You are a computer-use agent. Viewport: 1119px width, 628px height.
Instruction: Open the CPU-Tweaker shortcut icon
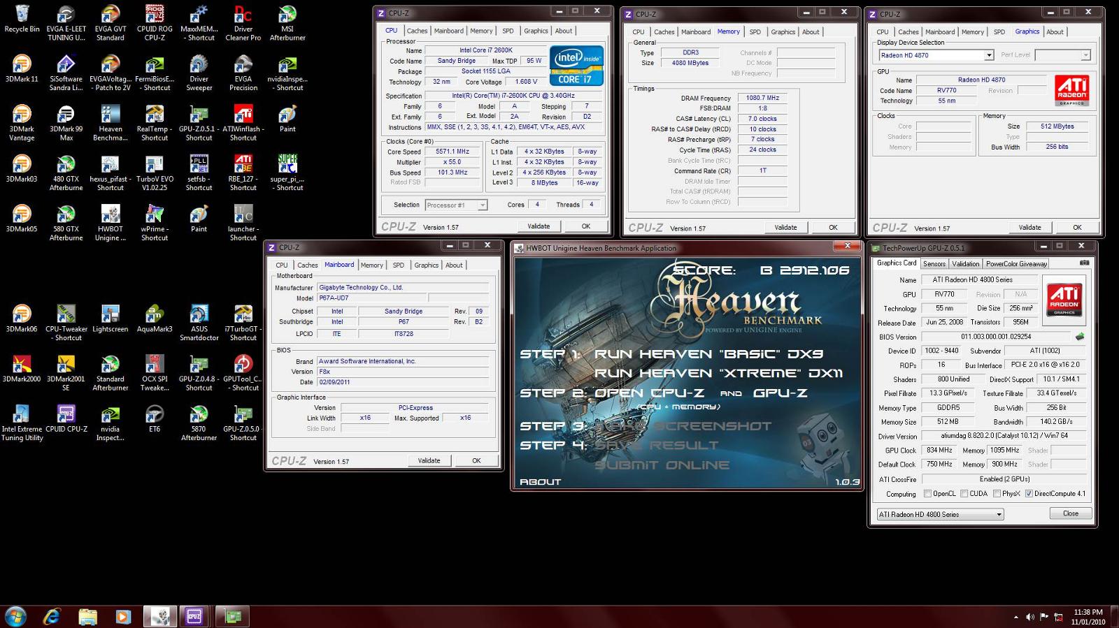pos(66,323)
